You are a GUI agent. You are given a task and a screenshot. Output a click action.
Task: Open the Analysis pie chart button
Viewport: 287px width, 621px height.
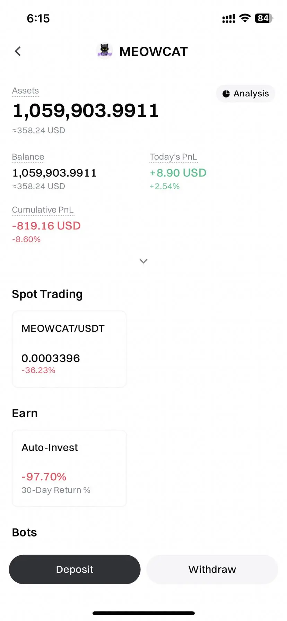tap(245, 94)
